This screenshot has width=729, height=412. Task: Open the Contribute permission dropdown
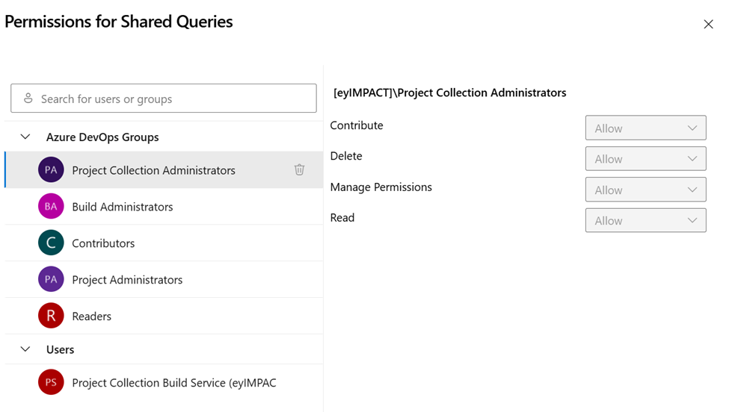pos(646,128)
